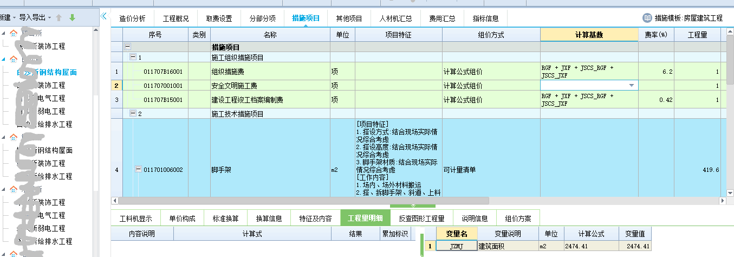Select the 安全文明施工费 name cell
Viewport: 734px width, 257px height.
[x=270, y=86]
